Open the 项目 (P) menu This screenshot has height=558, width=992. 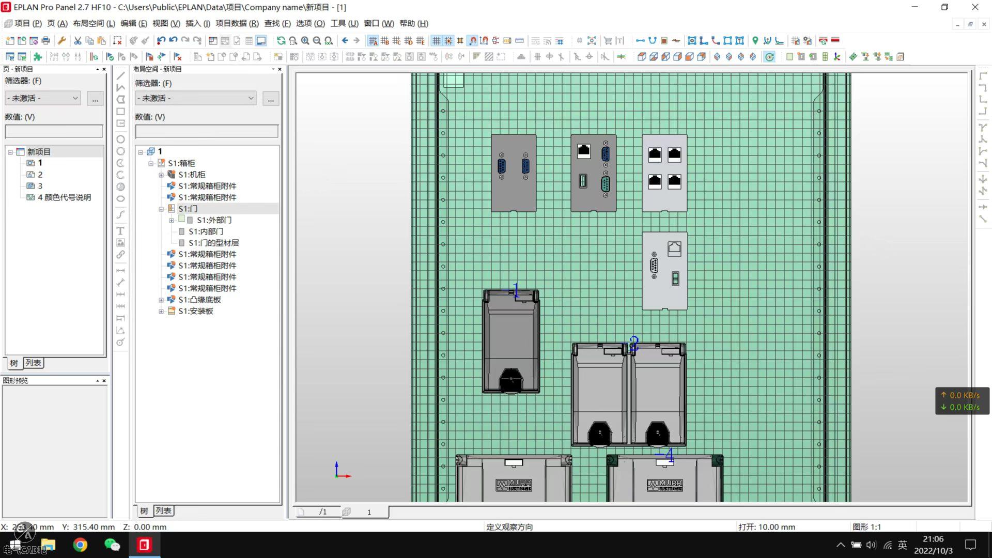click(28, 23)
